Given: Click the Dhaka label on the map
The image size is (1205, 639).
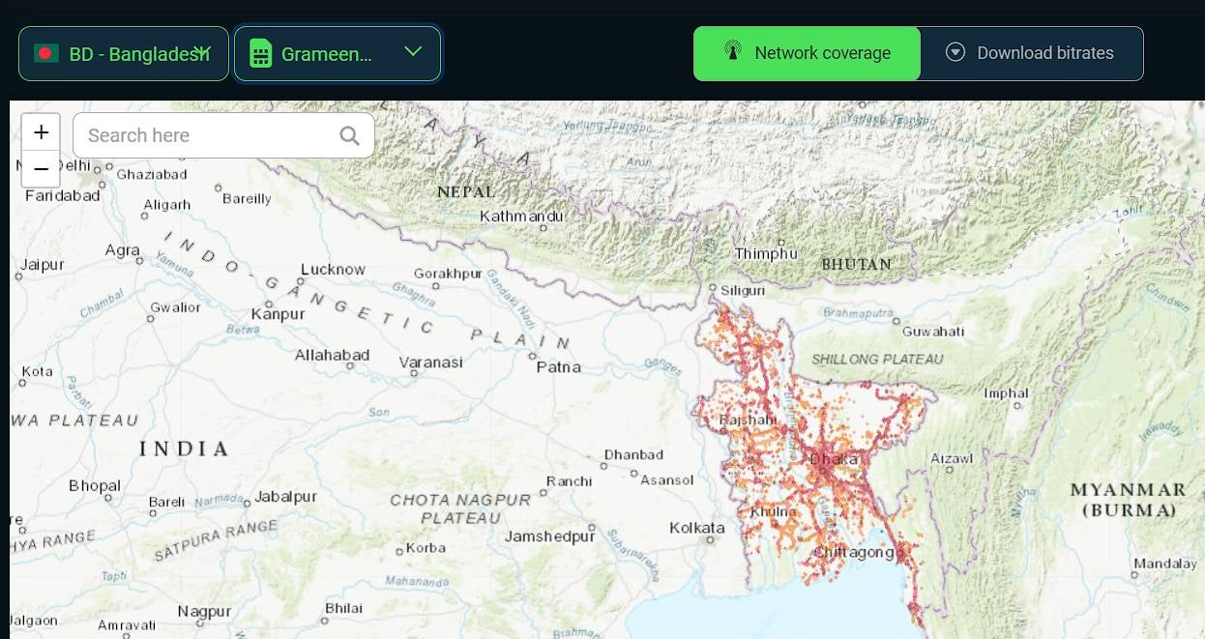Looking at the screenshot, I should coord(833,459).
